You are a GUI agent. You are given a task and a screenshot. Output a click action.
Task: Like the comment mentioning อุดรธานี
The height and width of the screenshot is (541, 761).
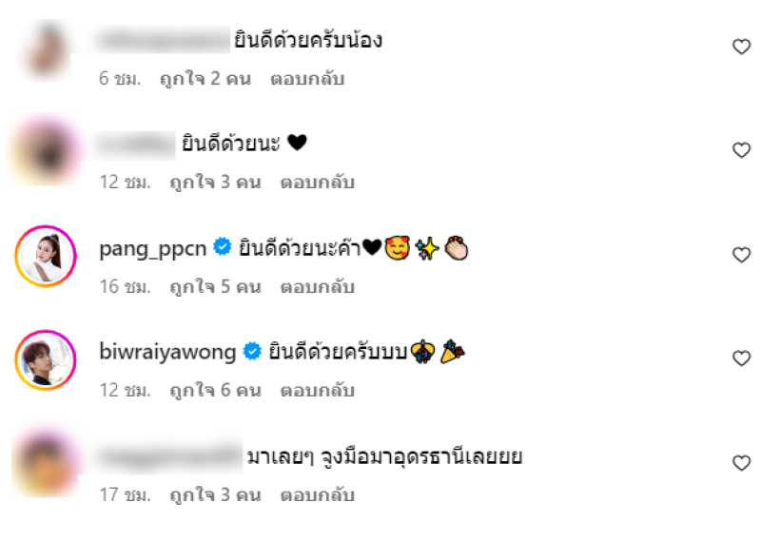(x=741, y=462)
